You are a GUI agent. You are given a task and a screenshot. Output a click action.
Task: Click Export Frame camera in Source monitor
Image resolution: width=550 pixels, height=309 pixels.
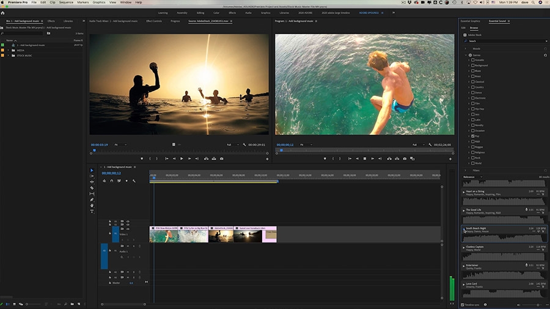(222, 159)
